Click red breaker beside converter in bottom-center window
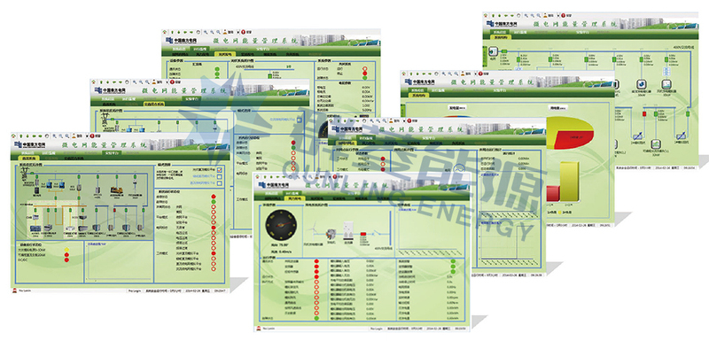This screenshot has height=341, width=709. pyautogui.click(x=364, y=234)
